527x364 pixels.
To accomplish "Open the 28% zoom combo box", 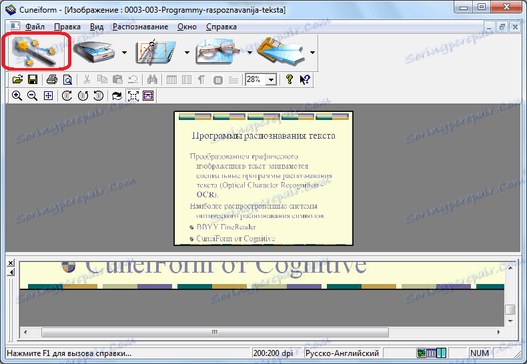I will [261, 79].
